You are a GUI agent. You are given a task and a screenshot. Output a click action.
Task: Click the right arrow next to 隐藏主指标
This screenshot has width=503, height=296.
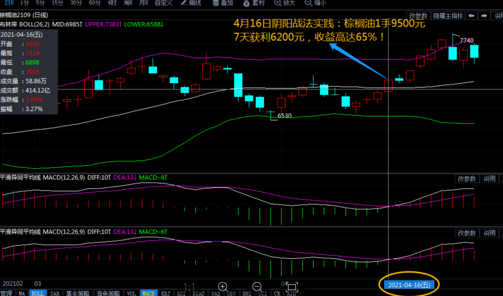point(484,16)
